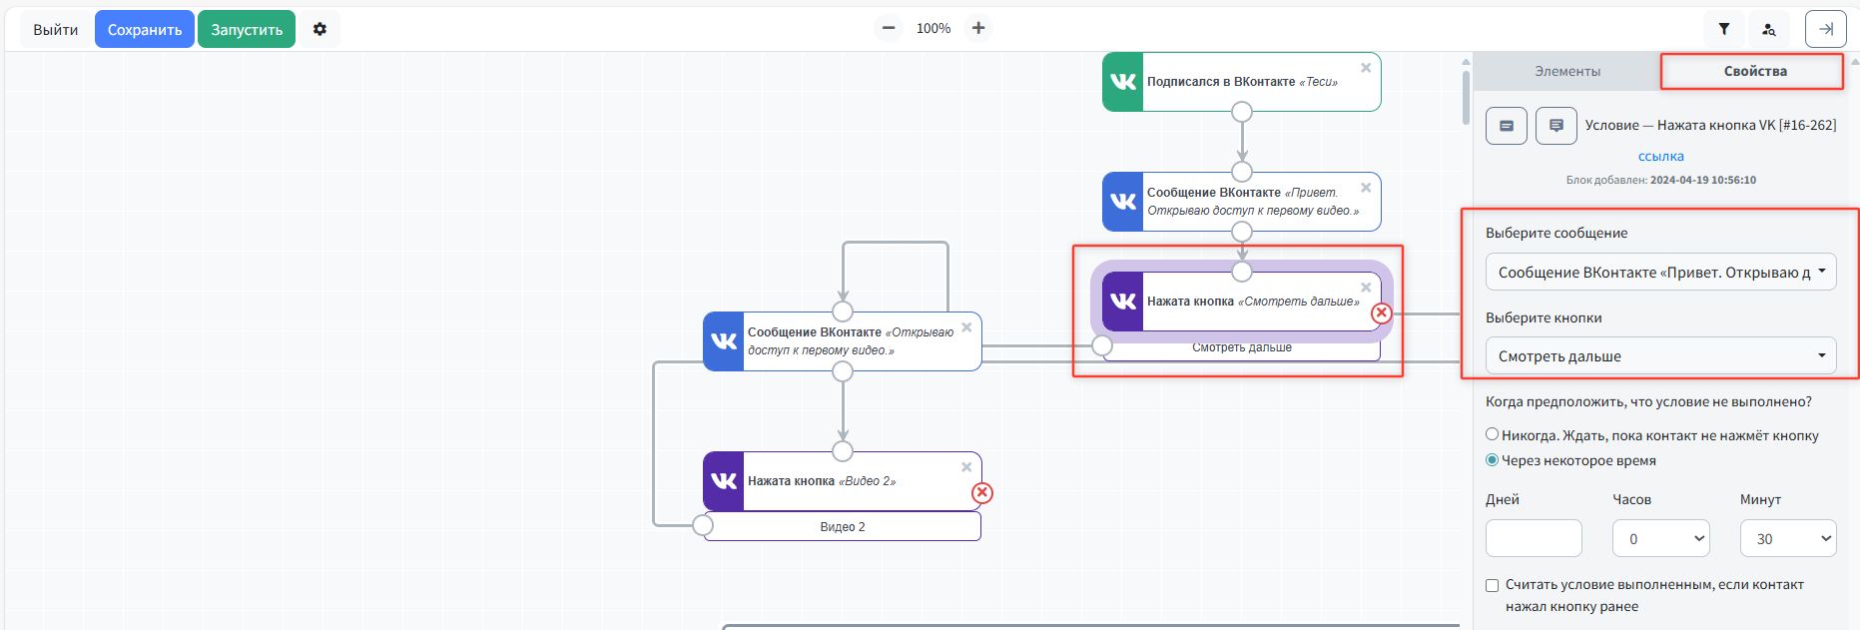Click the zoom in plus icon
The height and width of the screenshot is (630, 1860).
(x=978, y=28)
